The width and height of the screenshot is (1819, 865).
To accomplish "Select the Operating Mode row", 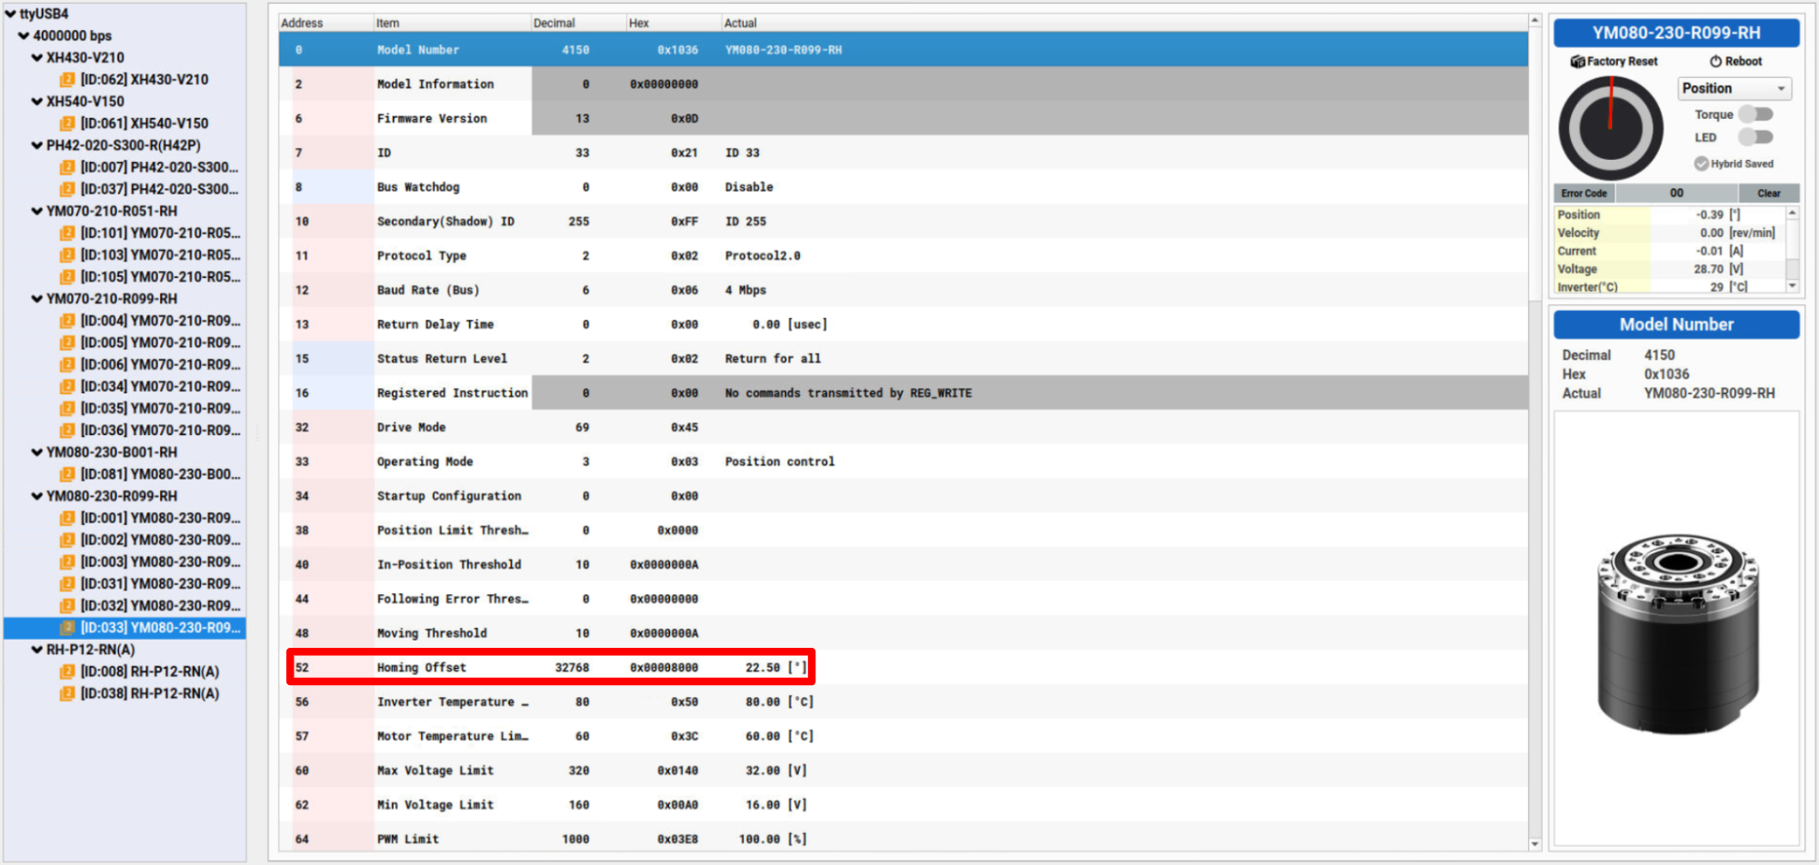I will point(904,462).
